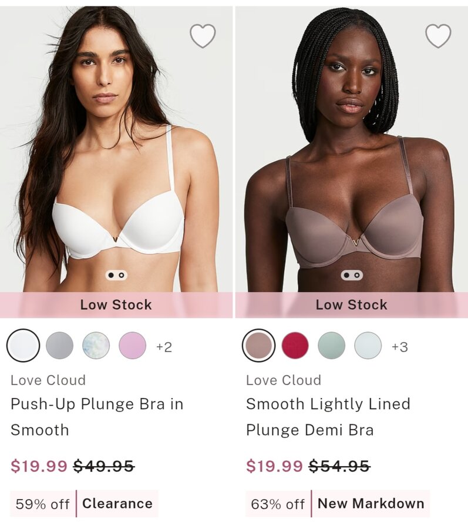Screen dimensions: 468x529
Task: Choose gray color swatch for Push-Up Plunge Bra
Action: click(60, 346)
